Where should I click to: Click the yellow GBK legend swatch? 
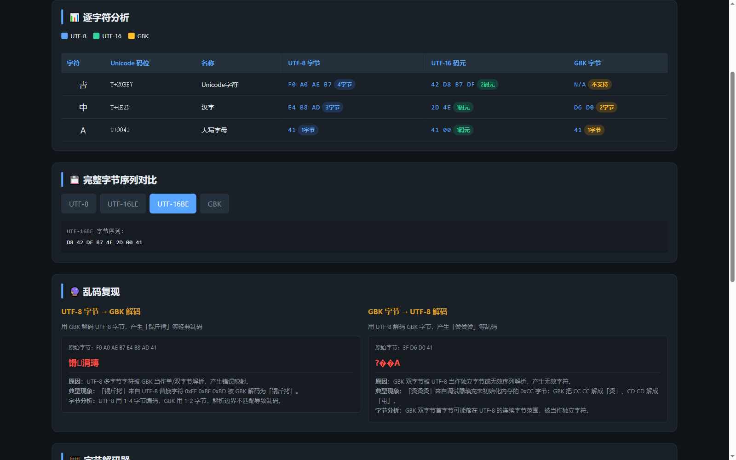click(132, 36)
